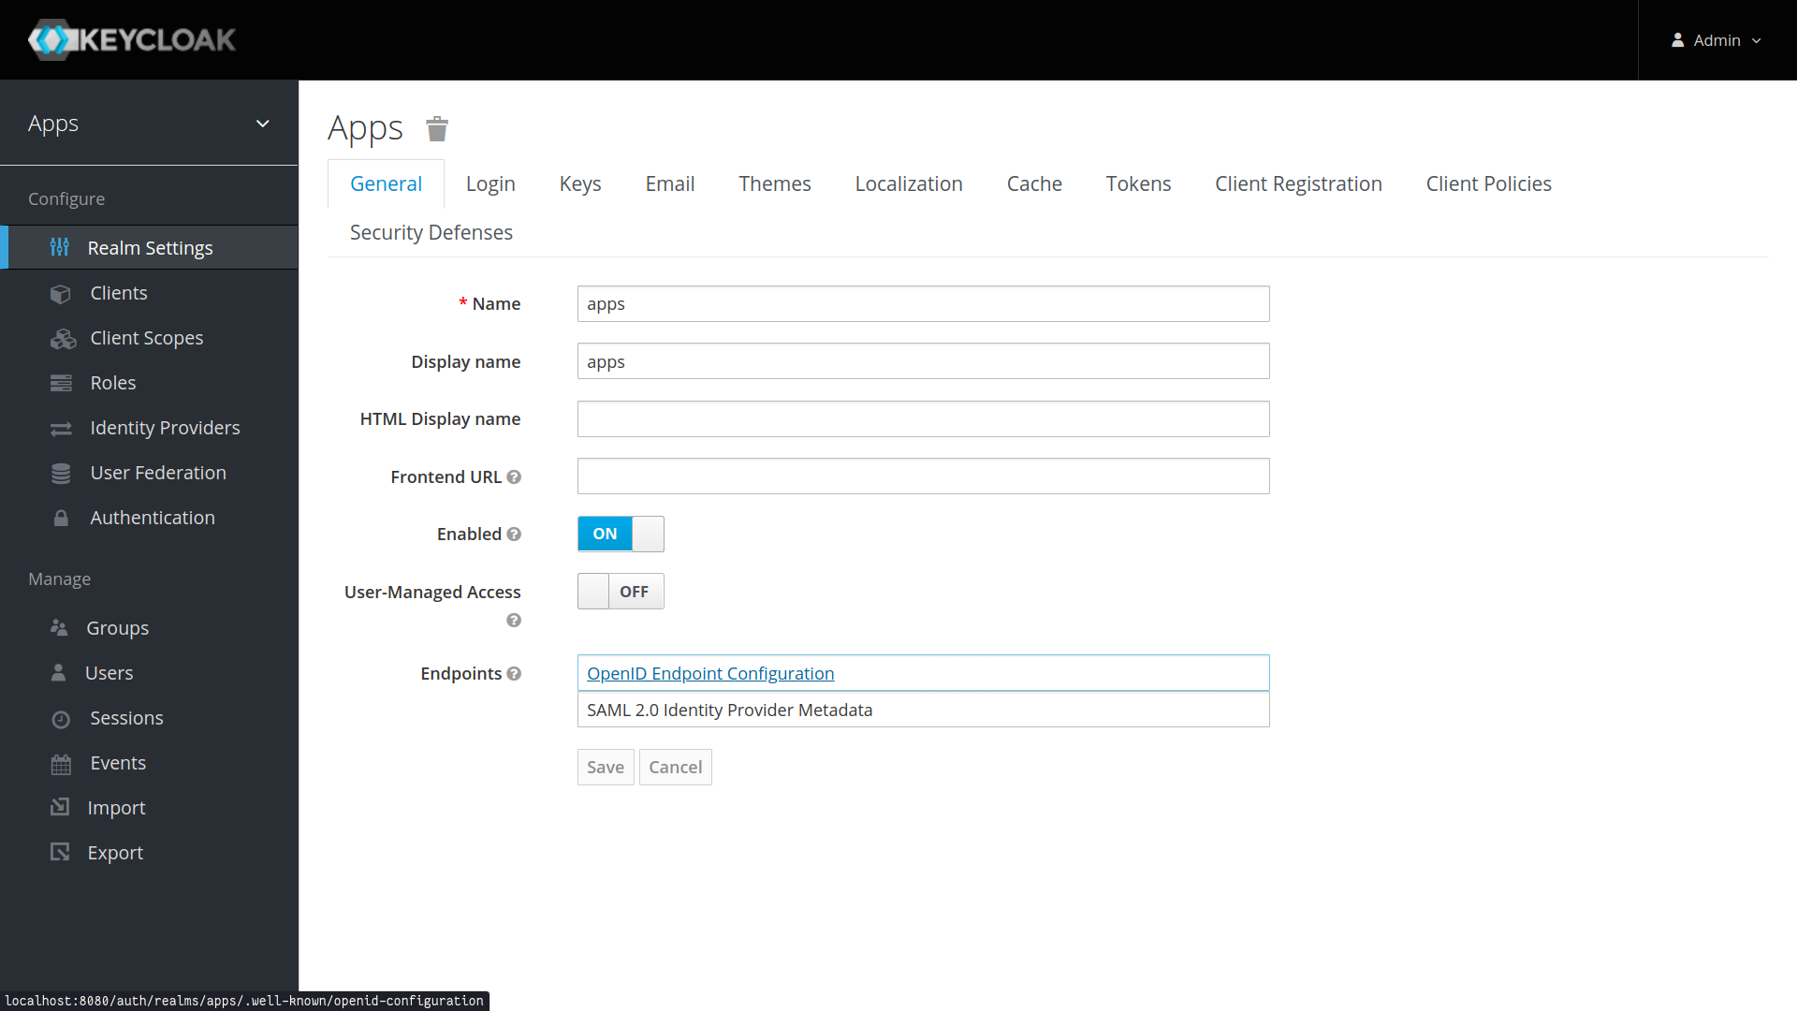Click the Frontend URL input field
This screenshot has width=1797, height=1011.
tap(923, 476)
